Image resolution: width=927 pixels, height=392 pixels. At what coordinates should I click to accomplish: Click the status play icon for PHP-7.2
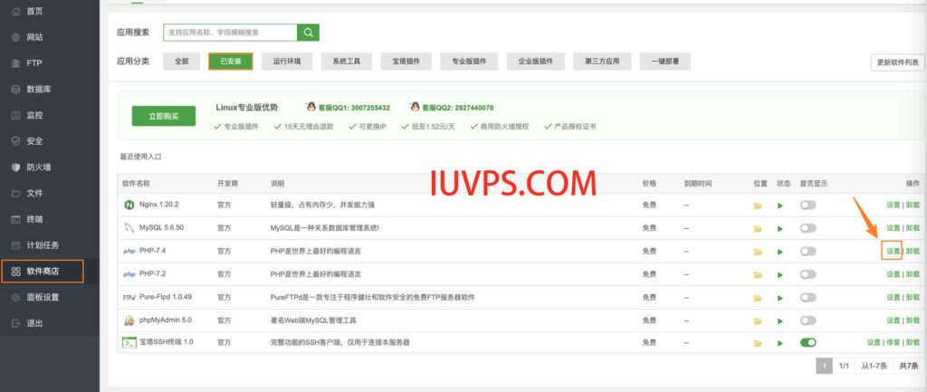click(x=780, y=275)
